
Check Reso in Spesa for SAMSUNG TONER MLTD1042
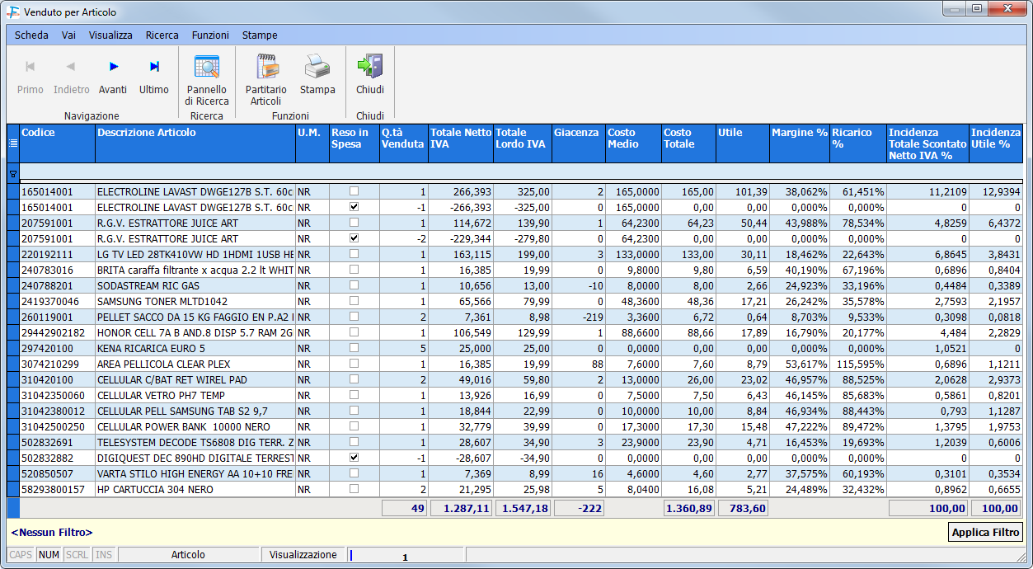point(355,301)
